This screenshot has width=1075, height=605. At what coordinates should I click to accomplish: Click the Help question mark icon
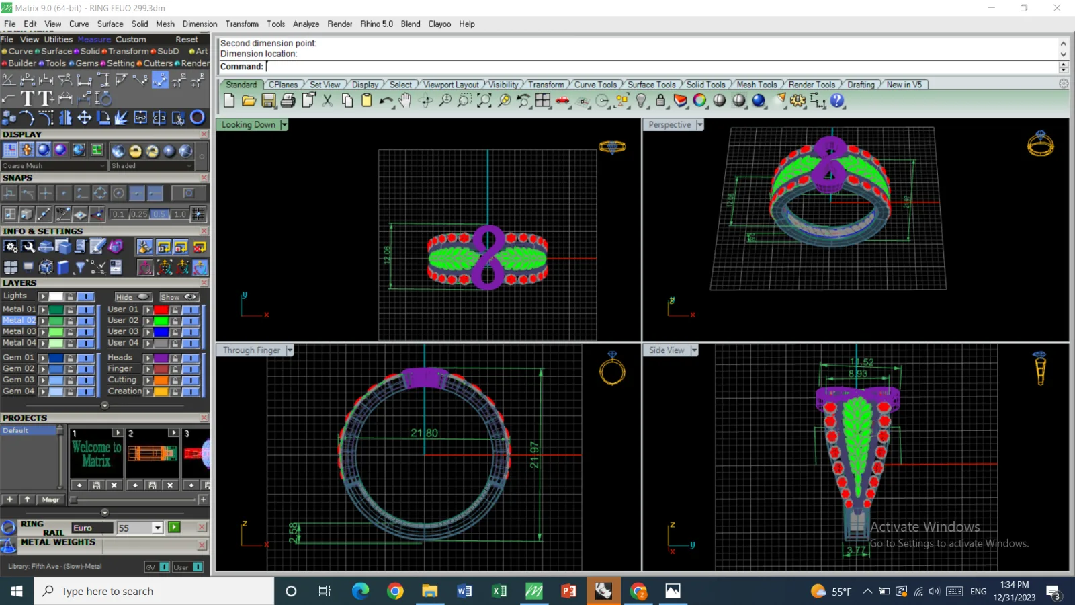click(x=837, y=100)
